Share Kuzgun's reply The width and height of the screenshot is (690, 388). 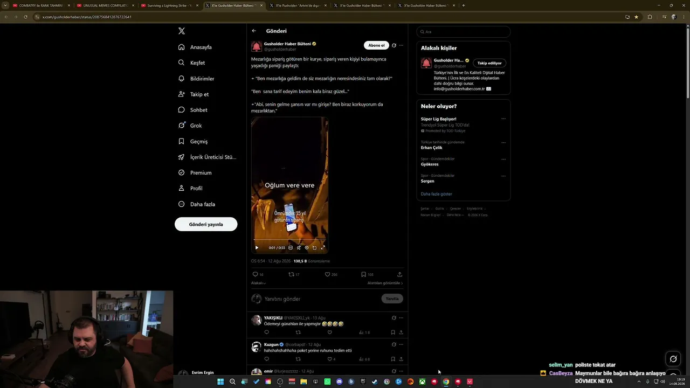[401, 359]
